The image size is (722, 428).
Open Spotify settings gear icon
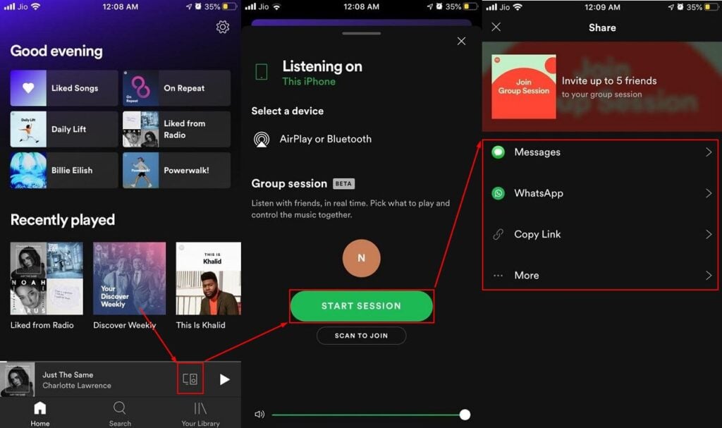(223, 27)
